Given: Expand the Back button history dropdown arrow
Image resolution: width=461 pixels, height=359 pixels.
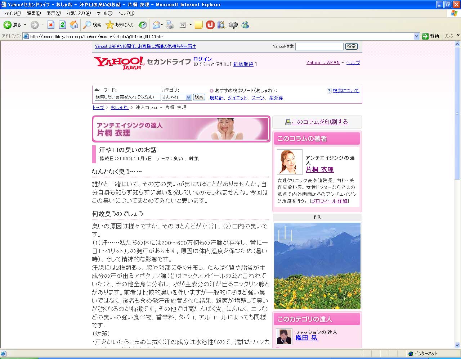Looking at the screenshot, I should click(x=25, y=25).
